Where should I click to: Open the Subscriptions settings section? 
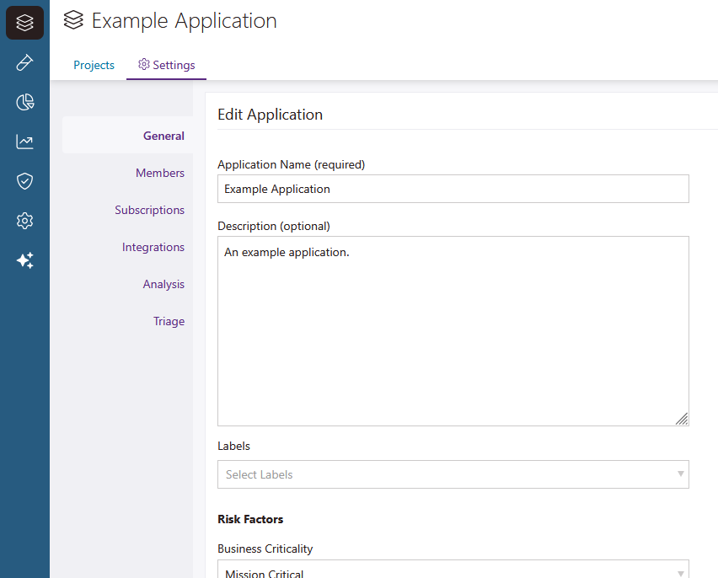pos(150,210)
